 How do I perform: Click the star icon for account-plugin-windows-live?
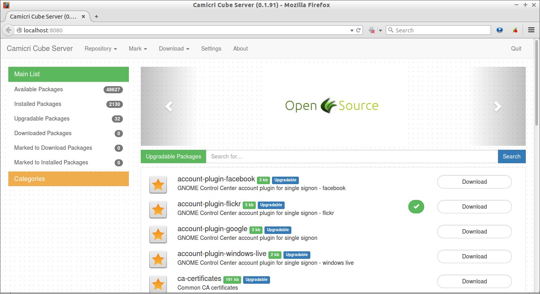158,259
